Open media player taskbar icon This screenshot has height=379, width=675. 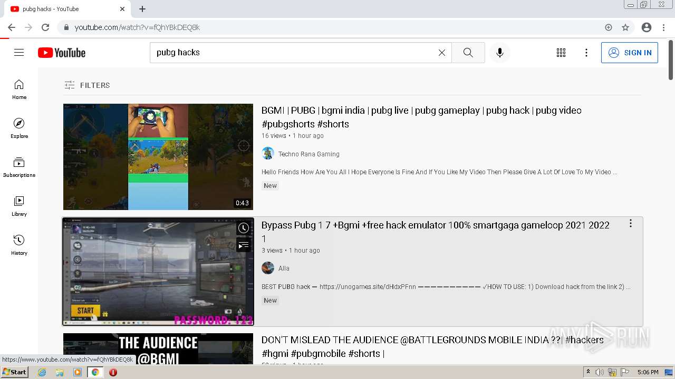click(78, 372)
